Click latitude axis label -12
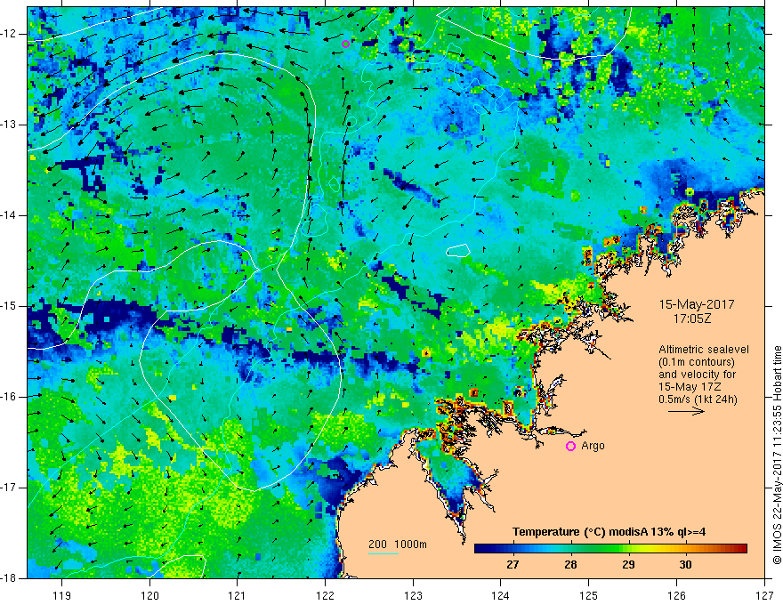This screenshot has height=605, width=783. tap(9, 34)
